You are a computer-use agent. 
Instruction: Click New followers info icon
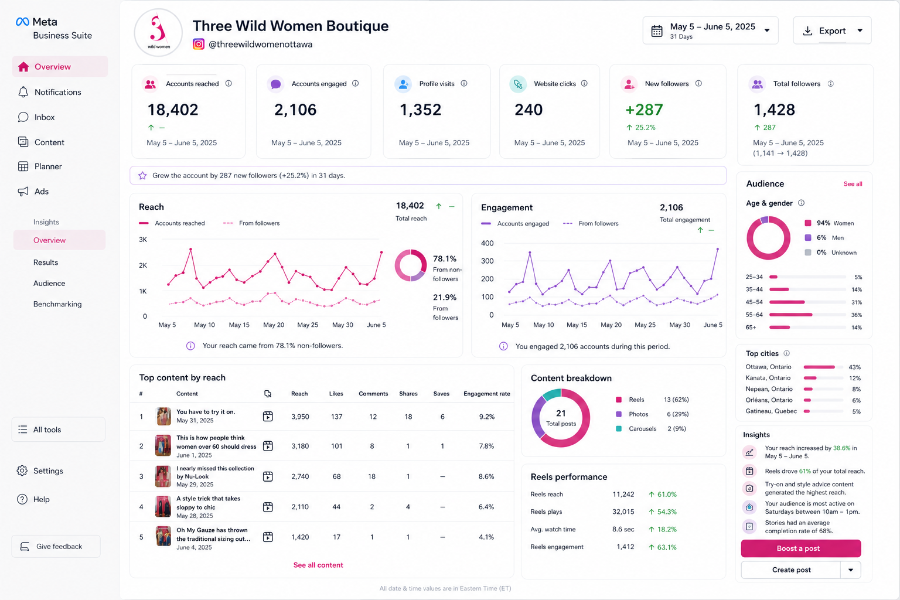[698, 84]
